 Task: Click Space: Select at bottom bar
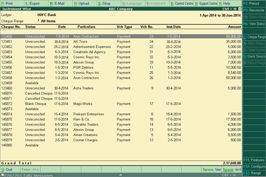(x=212, y=169)
